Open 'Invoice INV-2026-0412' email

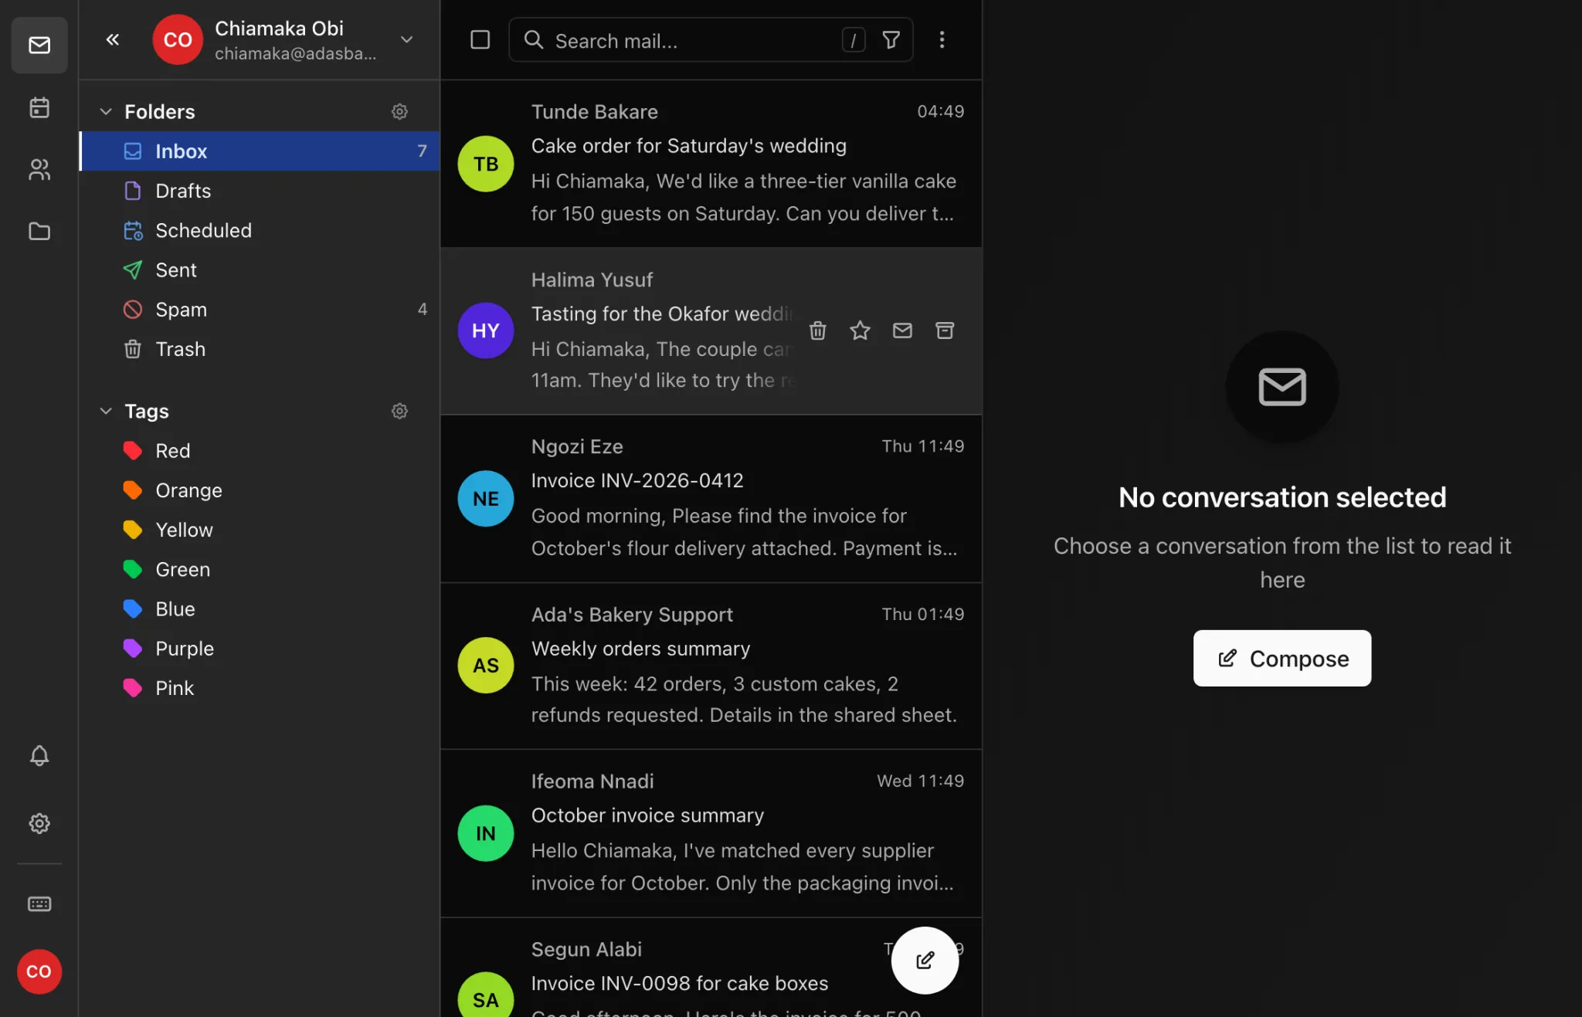(x=711, y=499)
